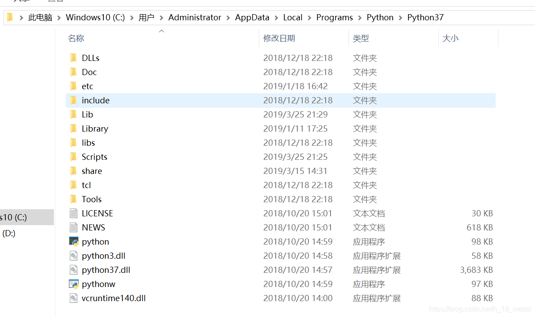Viewport: 535px width, 317px height.
Task: Select the LICENSE file name
Action: point(97,213)
